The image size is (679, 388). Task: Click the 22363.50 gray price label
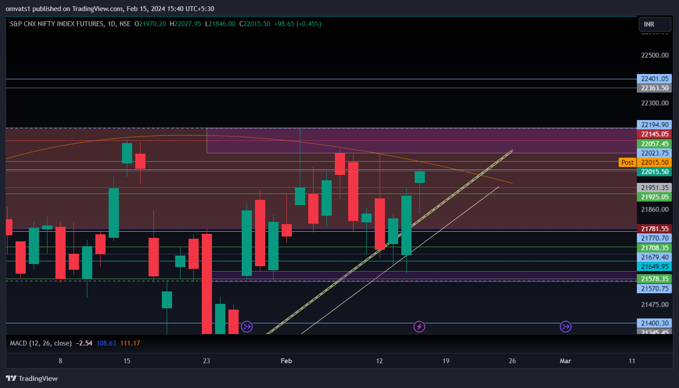(654, 88)
